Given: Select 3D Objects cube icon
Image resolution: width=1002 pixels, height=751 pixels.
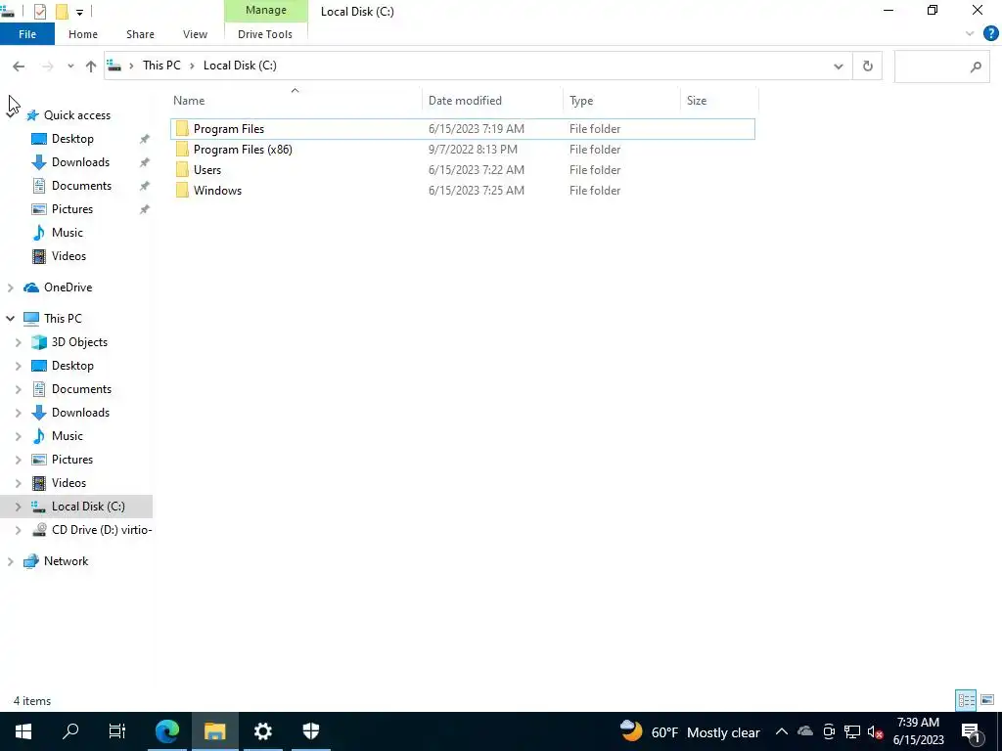Looking at the screenshot, I should (x=39, y=342).
